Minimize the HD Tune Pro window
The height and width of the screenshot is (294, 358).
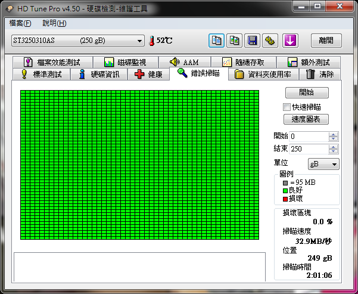(301, 7)
